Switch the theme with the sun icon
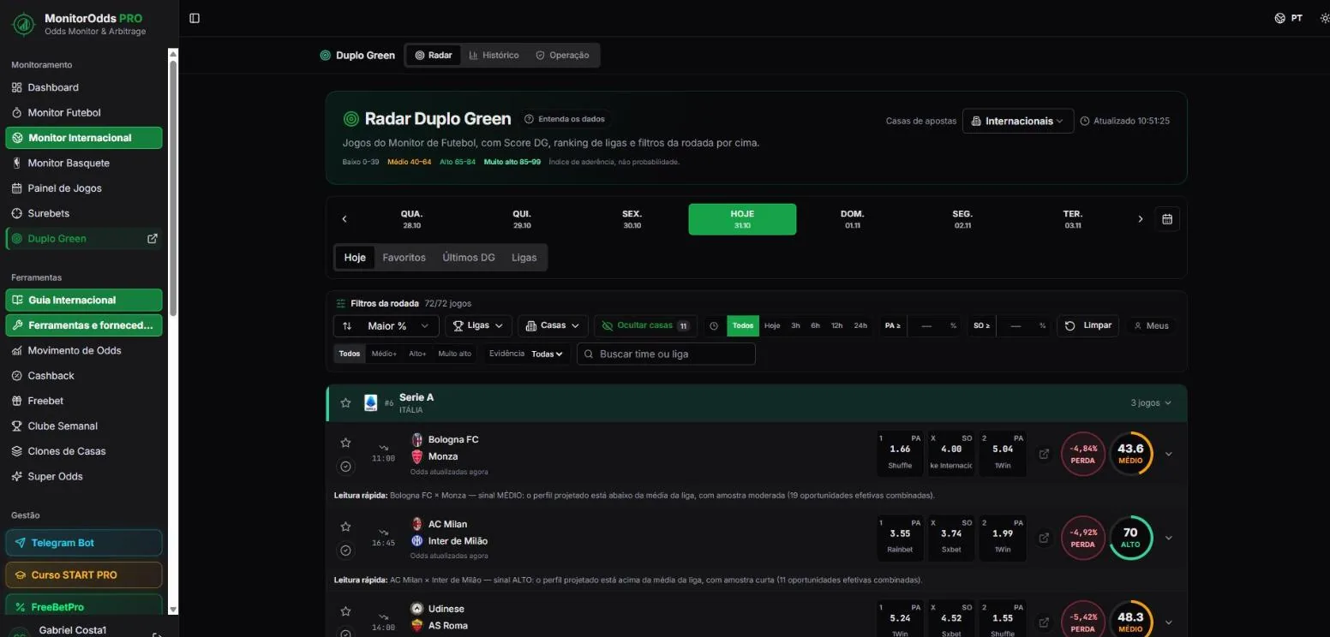The height and width of the screenshot is (637, 1330). [1325, 18]
